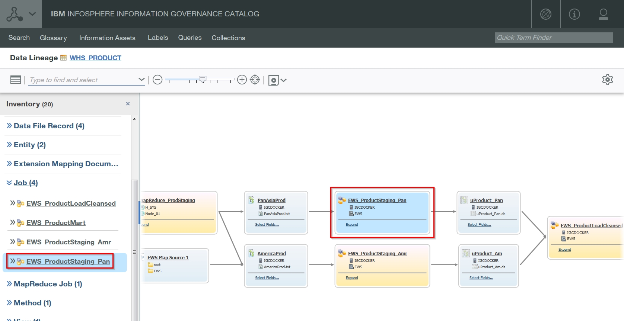The width and height of the screenshot is (624, 321).
Task: Click the AmericaProd data file icon
Action: [x=252, y=253]
